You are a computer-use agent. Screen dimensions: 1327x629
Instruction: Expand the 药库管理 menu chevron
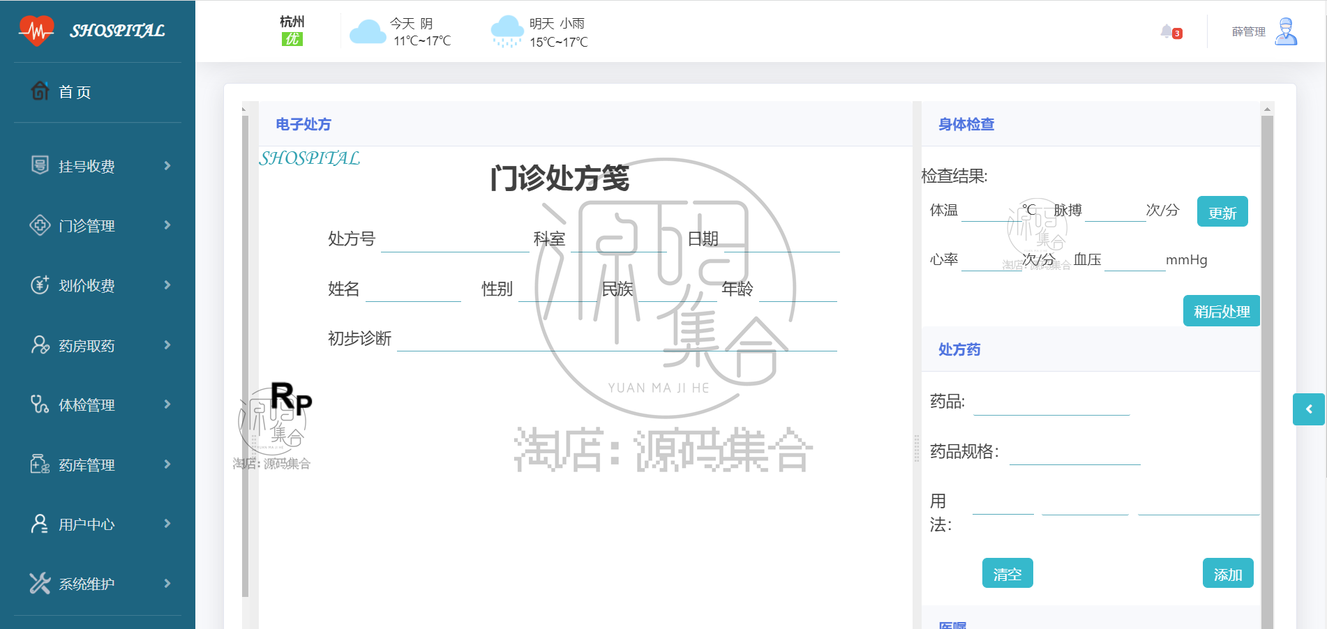point(167,464)
